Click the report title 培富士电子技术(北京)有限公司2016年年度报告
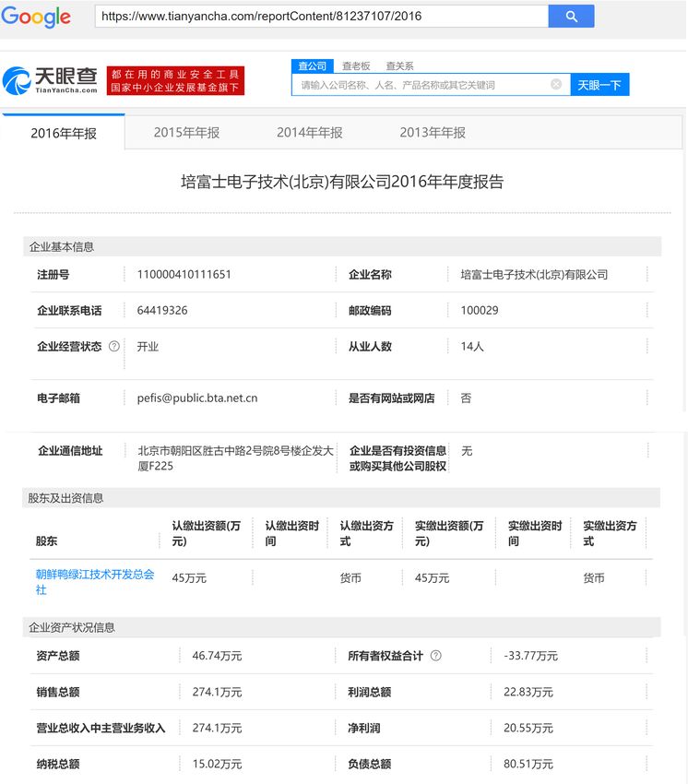The image size is (688, 784). [x=342, y=182]
